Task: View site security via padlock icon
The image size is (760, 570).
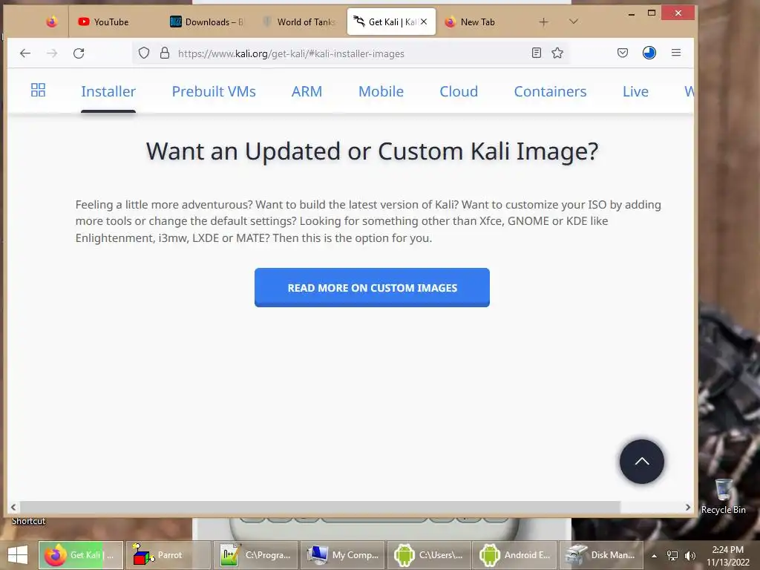Action: click(x=165, y=53)
